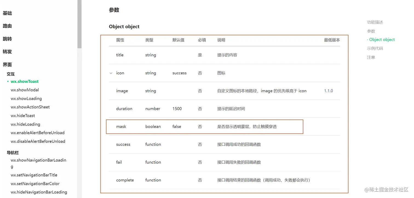
Task: Expand the icon property row chevron
Action: 111,73
